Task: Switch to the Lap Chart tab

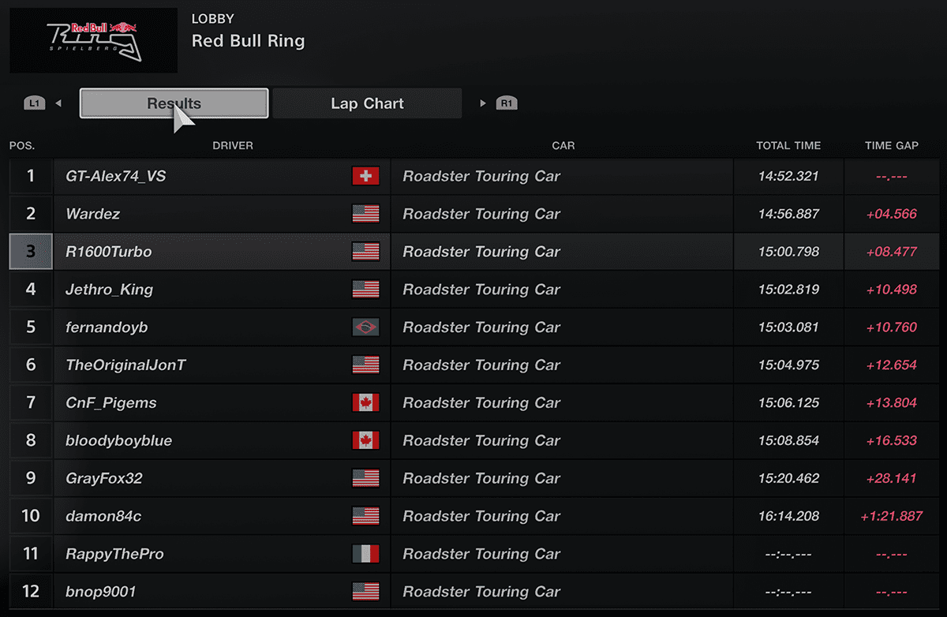Action: 367,103
